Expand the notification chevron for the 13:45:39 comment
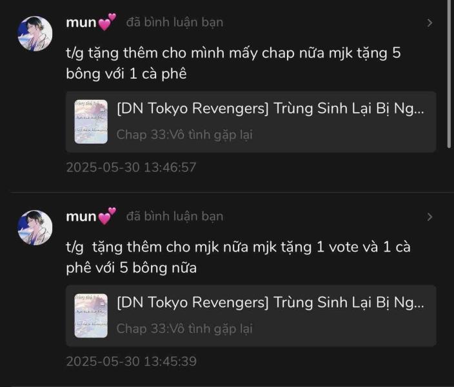 (x=429, y=217)
